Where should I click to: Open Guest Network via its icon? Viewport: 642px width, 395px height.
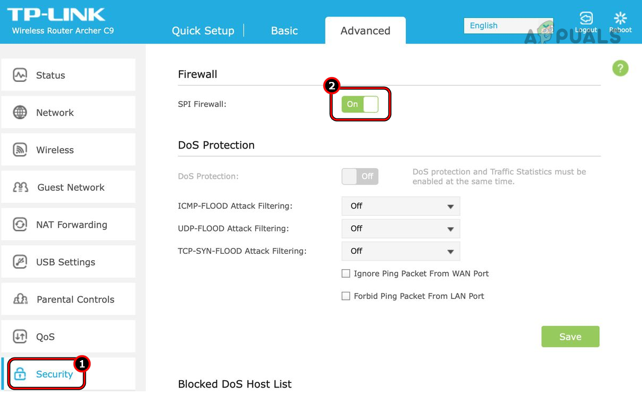click(x=20, y=187)
